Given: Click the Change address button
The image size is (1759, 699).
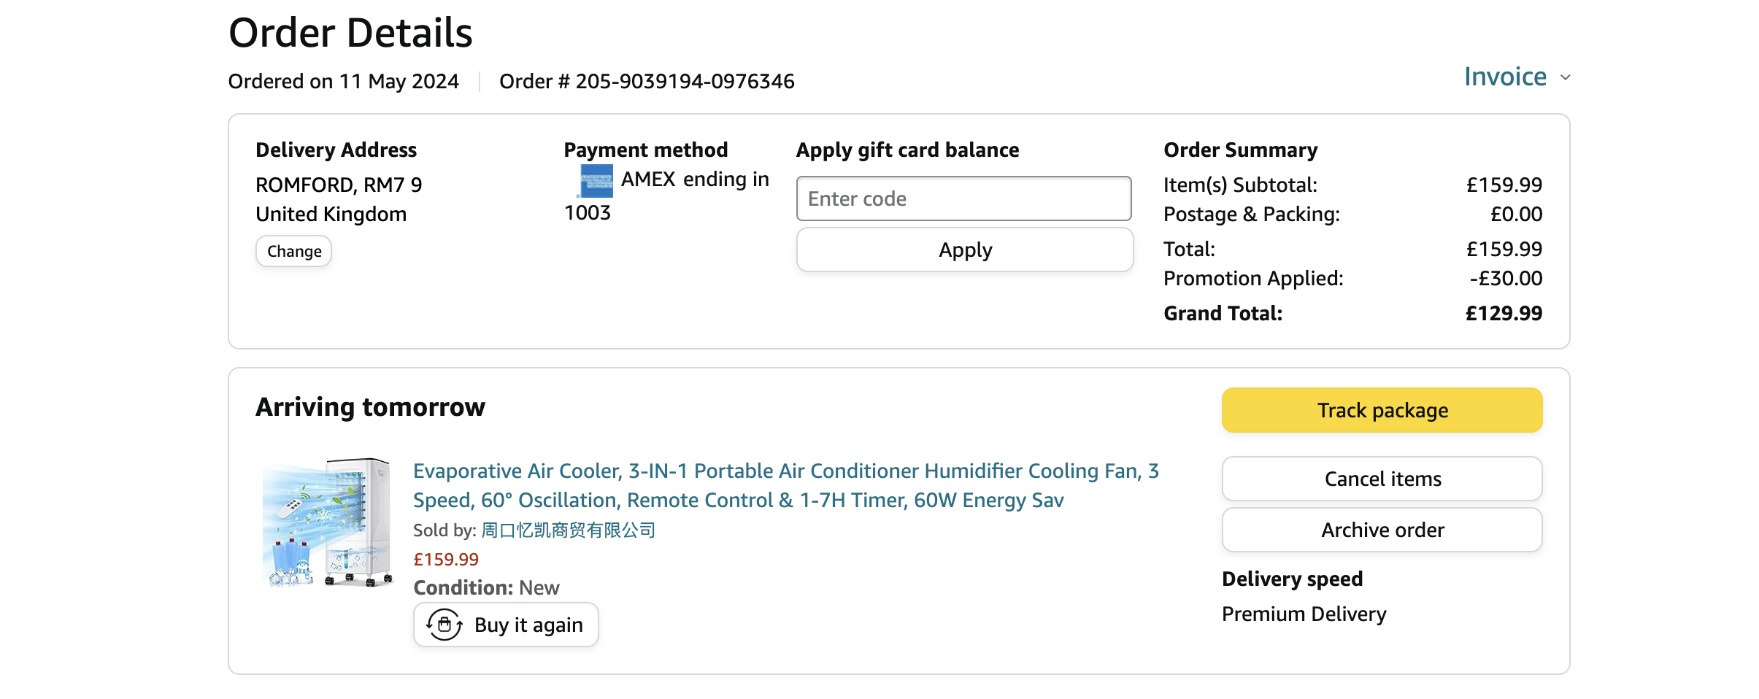Looking at the screenshot, I should pyautogui.click(x=293, y=251).
